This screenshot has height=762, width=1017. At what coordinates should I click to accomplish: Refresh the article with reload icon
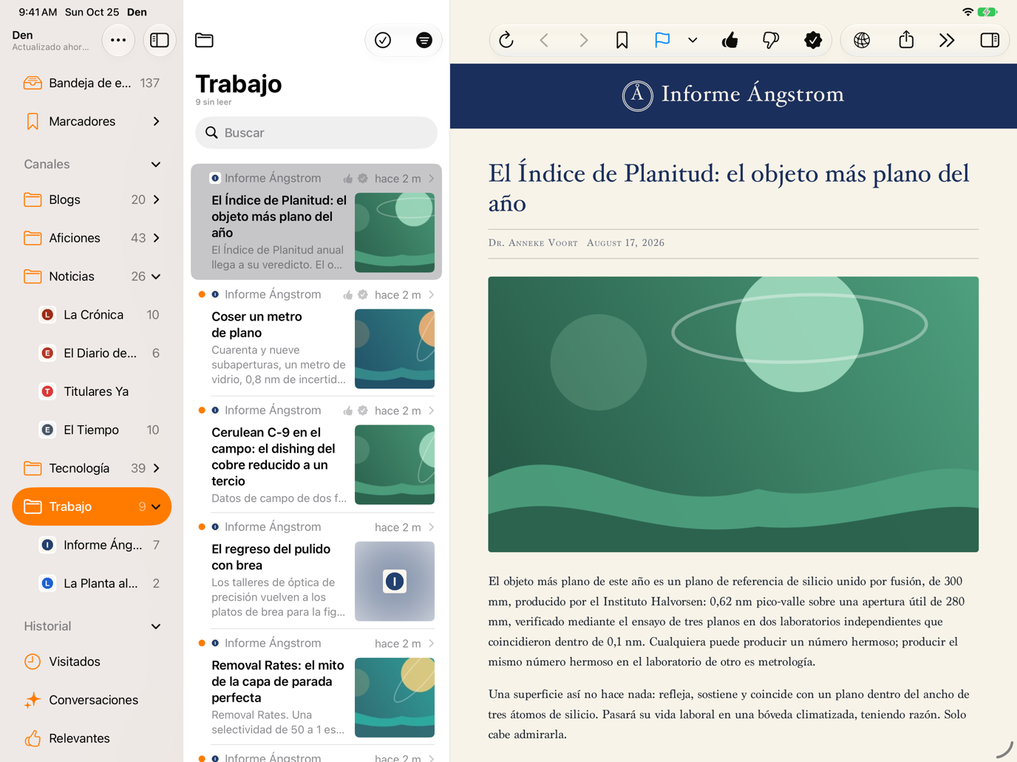[506, 40]
